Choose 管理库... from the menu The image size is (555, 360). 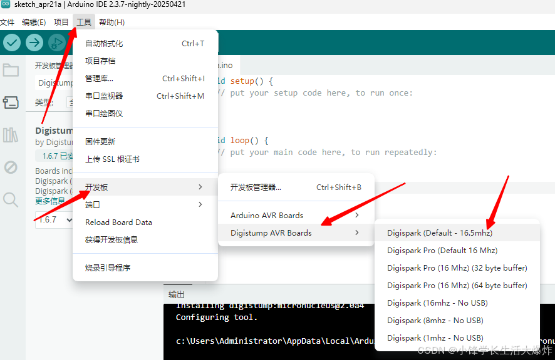click(145, 78)
